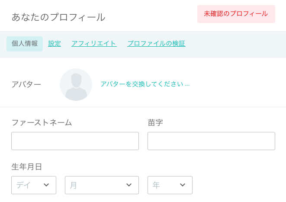Click the default avatar placeholder image

pos(76,85)
